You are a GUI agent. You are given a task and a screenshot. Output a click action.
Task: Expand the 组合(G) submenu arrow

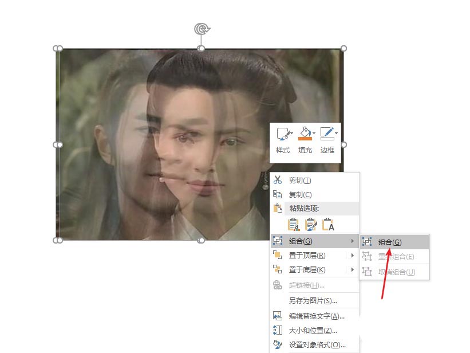[x=353, y=241]
